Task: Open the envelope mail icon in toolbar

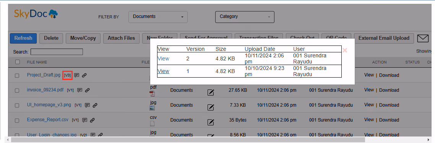Action: tap(423, 38)
